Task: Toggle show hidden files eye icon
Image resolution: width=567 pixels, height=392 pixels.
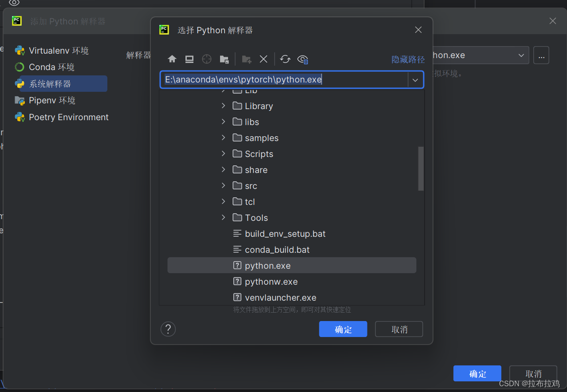Action: [303, 59]
